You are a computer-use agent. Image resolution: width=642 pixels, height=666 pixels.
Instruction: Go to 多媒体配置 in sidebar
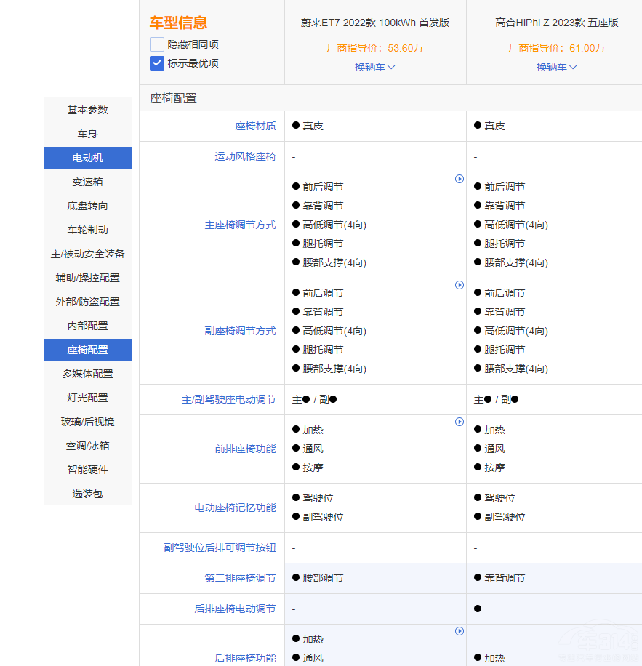(88, 374)
